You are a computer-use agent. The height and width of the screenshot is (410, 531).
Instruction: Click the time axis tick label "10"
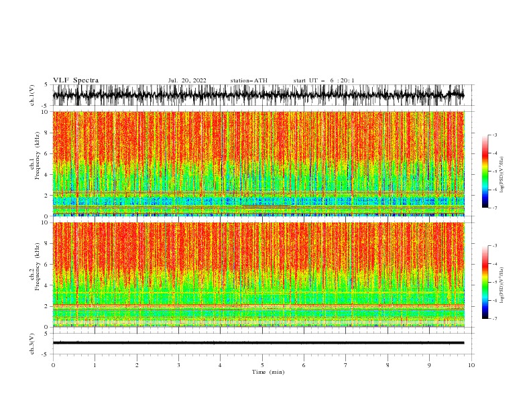(x=471, y=365)
